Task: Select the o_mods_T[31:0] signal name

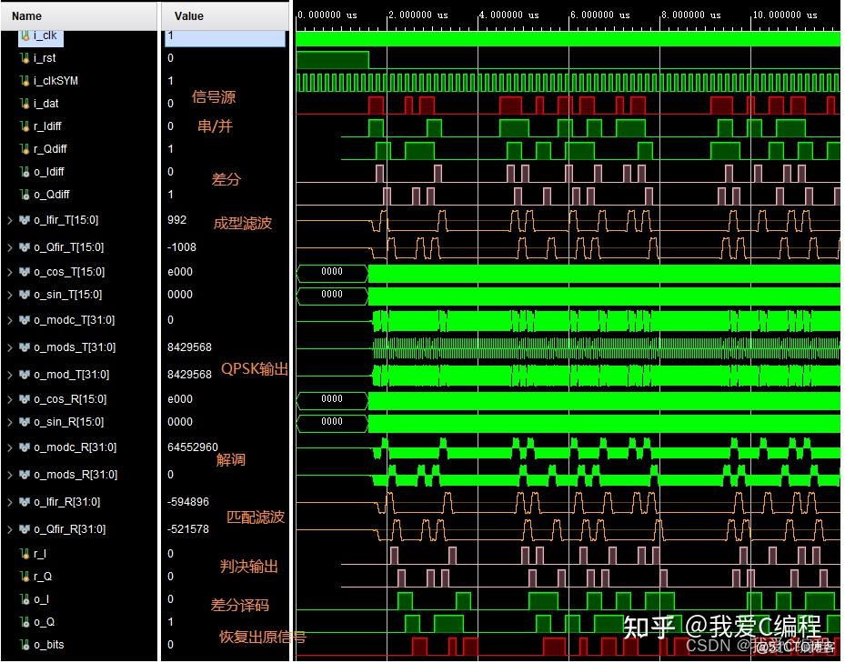Action: pos(75,347)
